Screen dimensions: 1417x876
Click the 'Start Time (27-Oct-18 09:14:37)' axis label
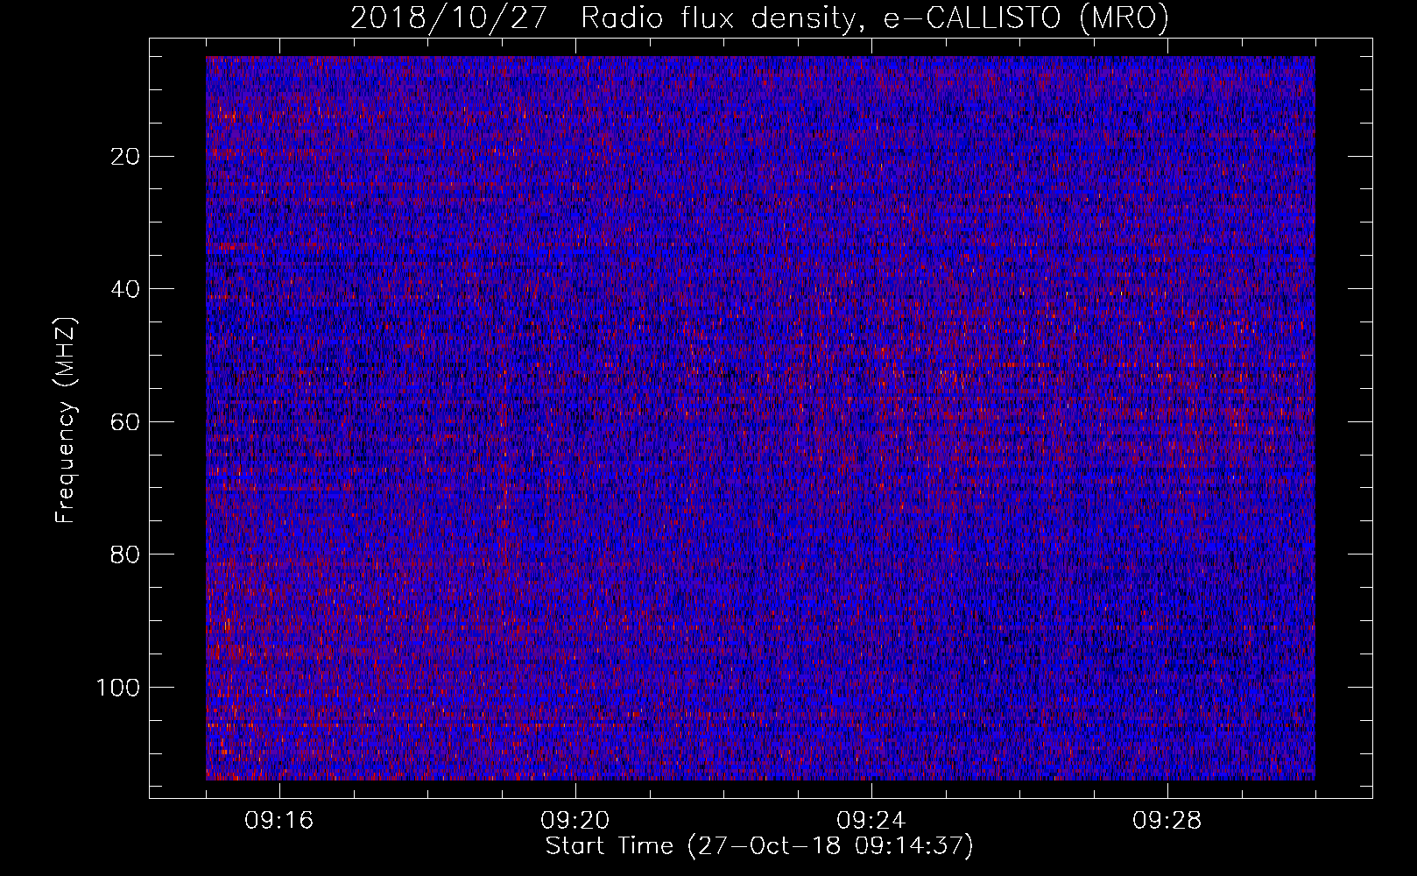pyautogui.click(x=759, y=846)
